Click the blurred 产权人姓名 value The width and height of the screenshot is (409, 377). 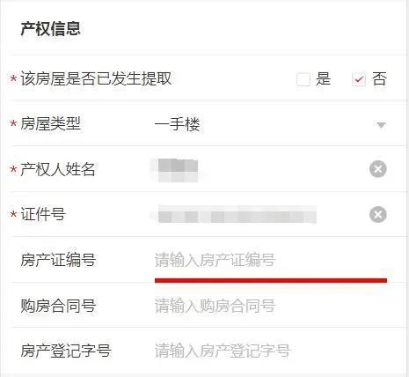pyautogui.click(x=178, y=170)
